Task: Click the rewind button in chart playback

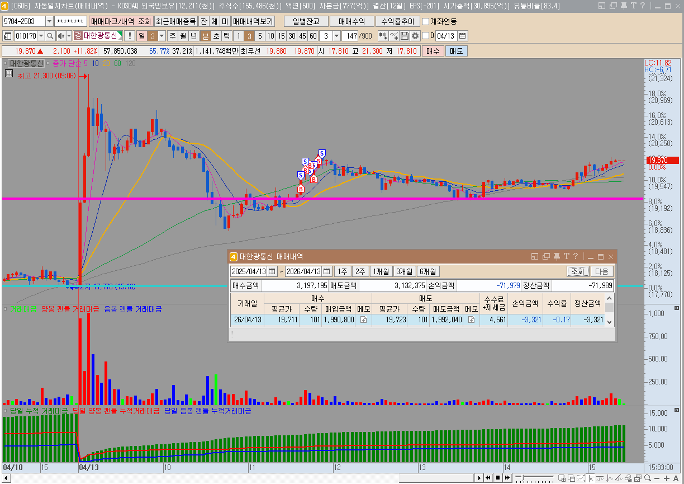Action: coord(488,478)
